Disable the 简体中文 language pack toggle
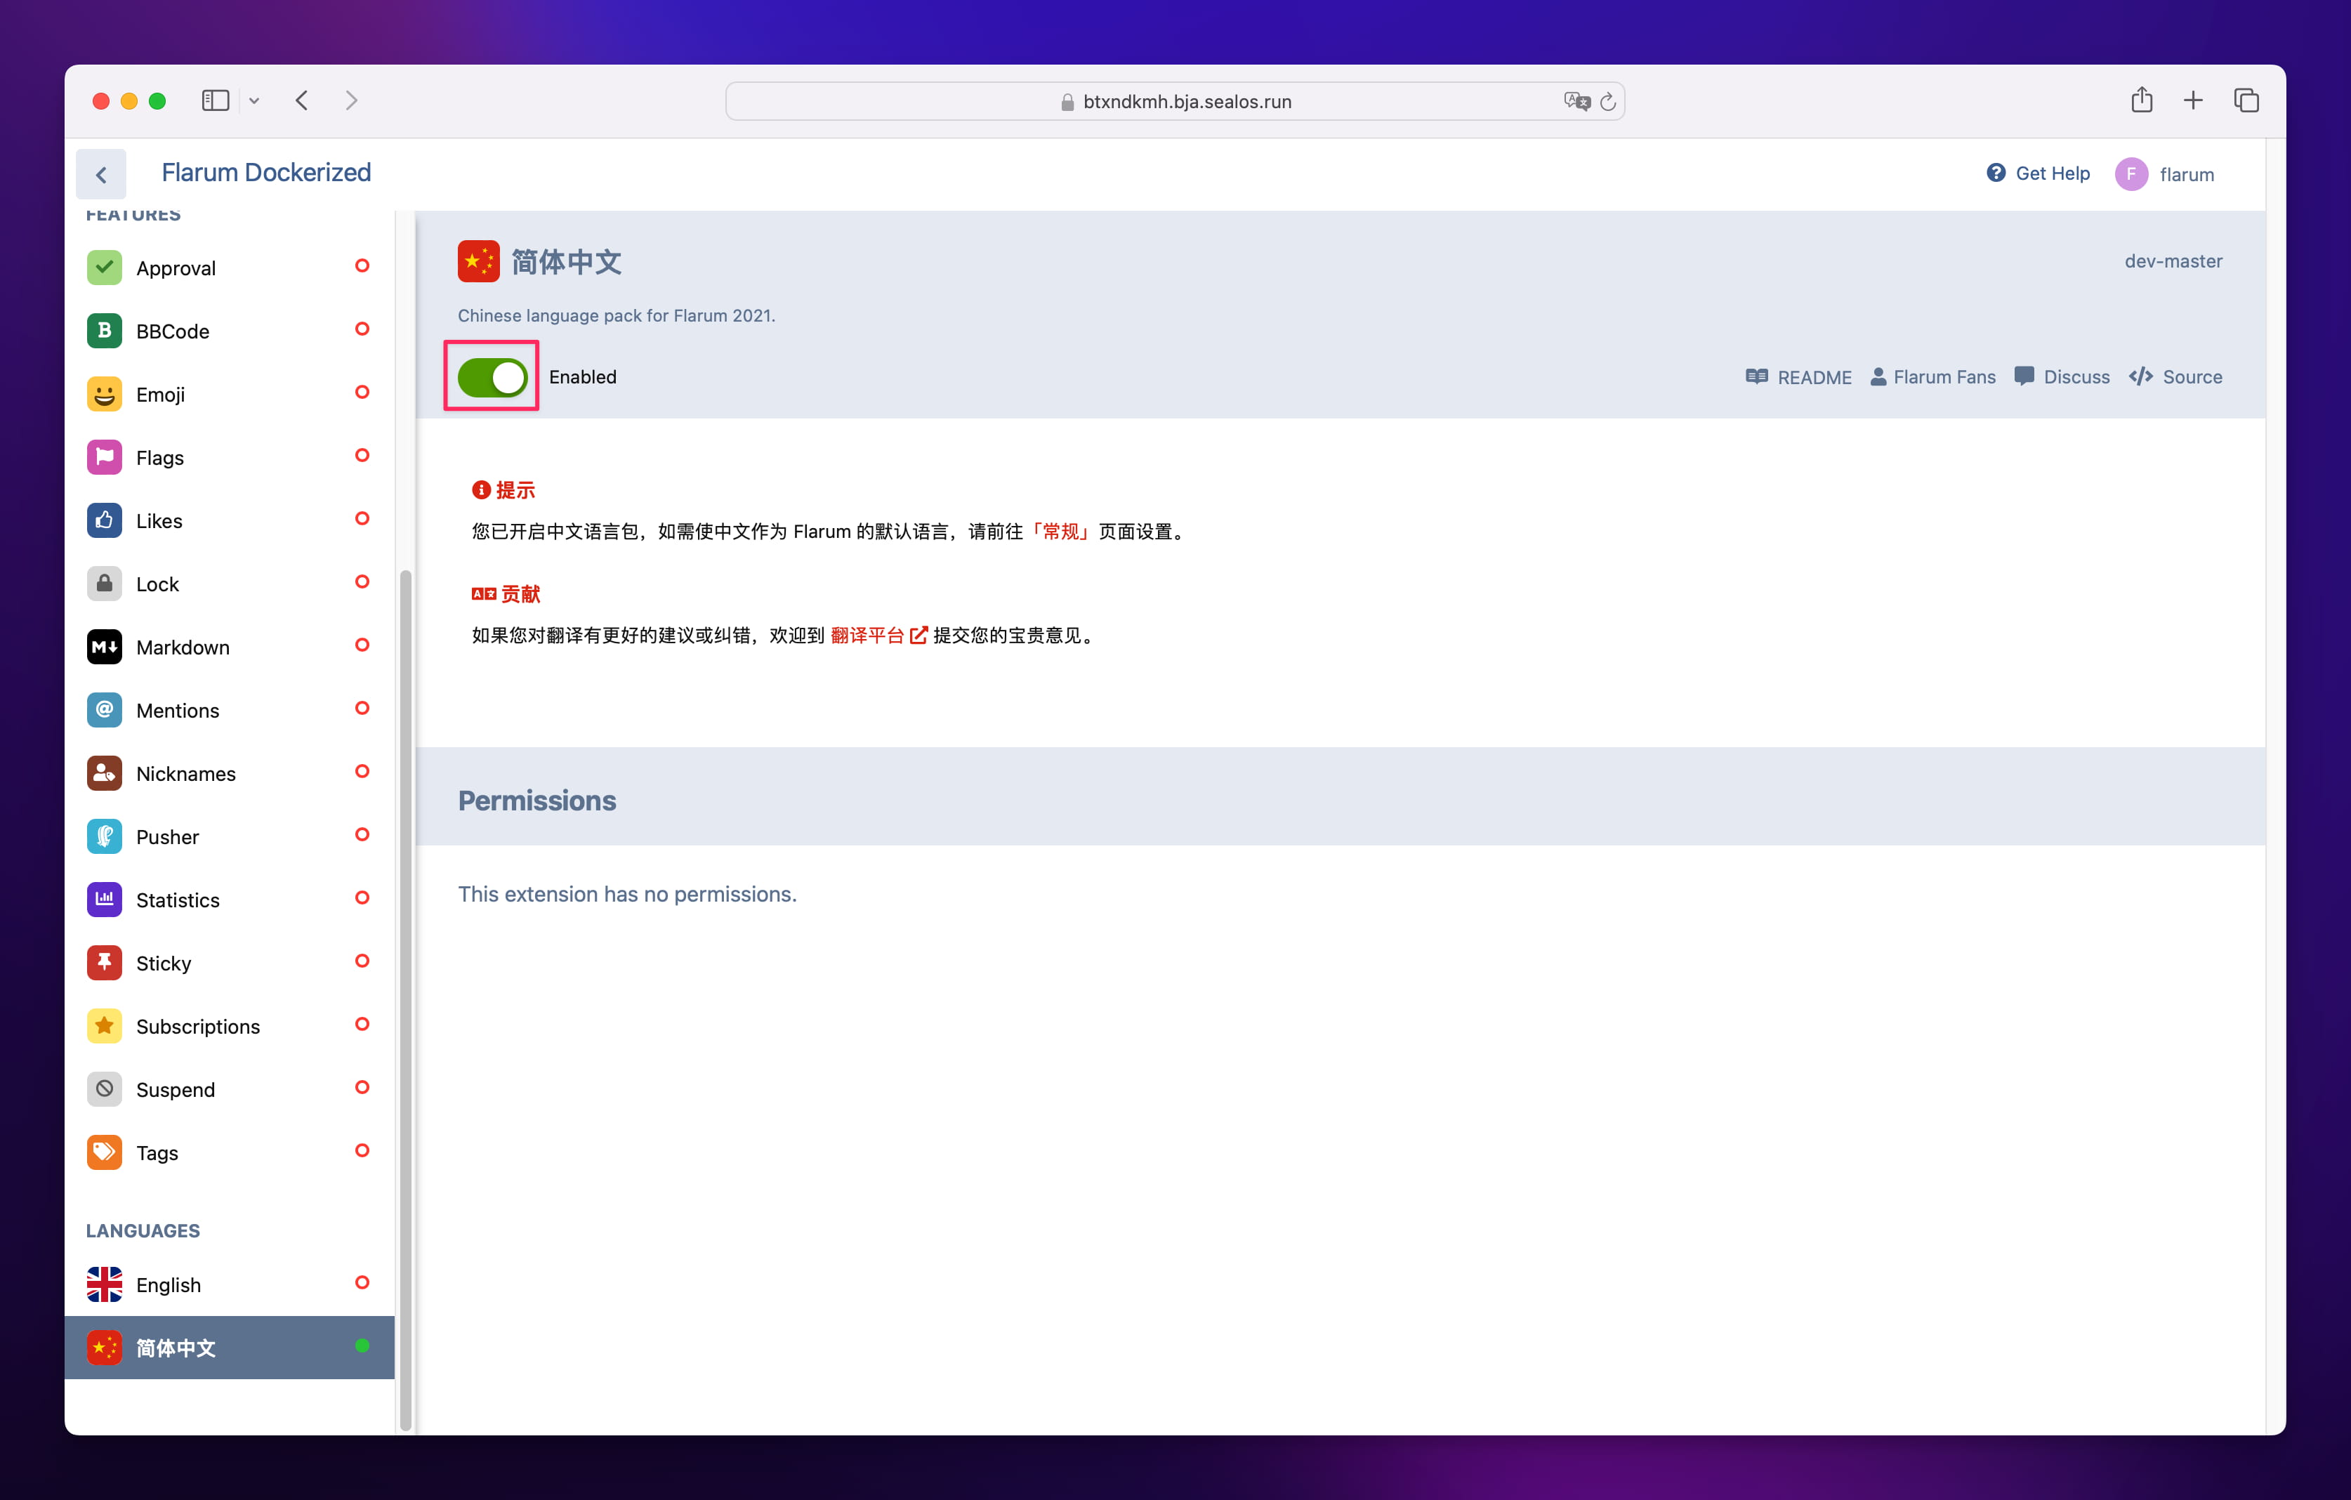Image resolution: width=2351 pixels, height=1500 pixels. coord(493,377)
